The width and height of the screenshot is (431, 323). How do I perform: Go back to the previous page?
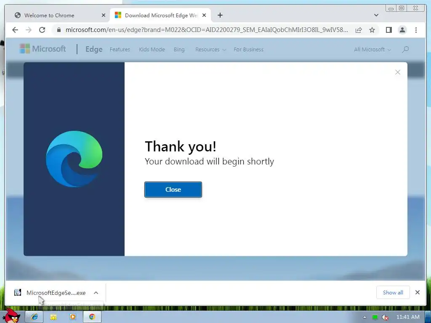15,30
